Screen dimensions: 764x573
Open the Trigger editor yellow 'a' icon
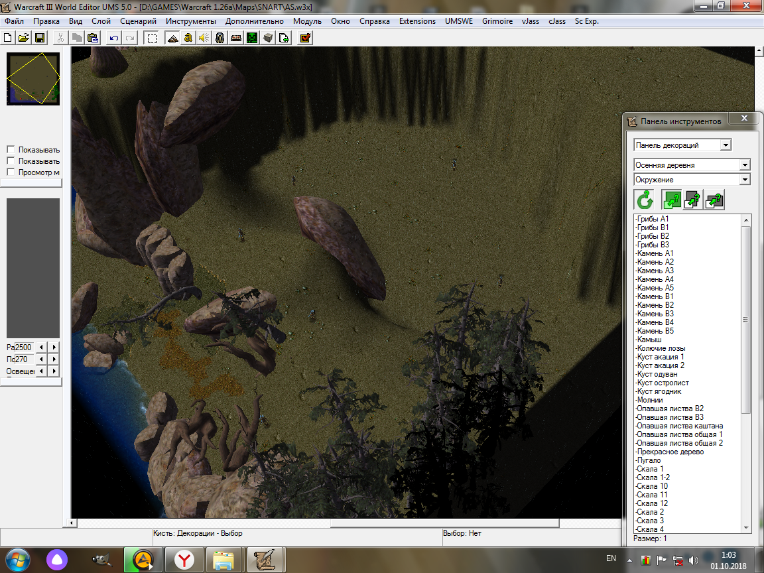(x=188, y=38)
